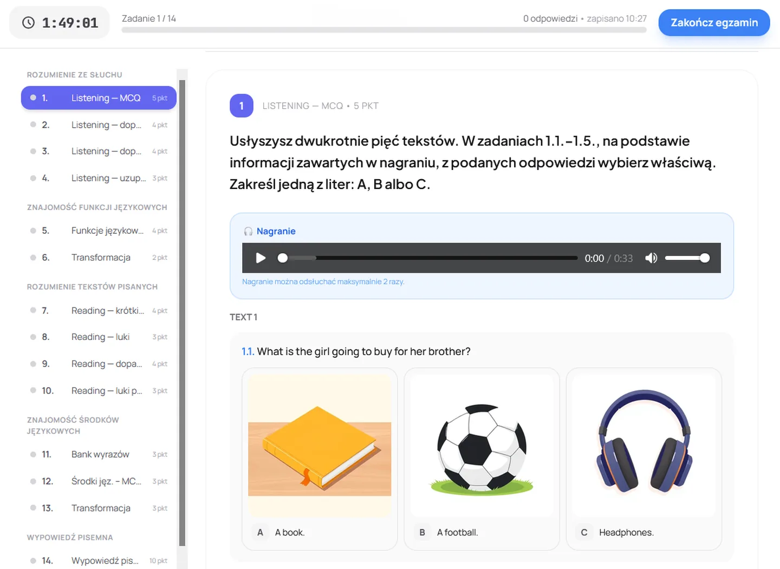
Task: Open task 6 Transformacja
Action: click(99, 258)
